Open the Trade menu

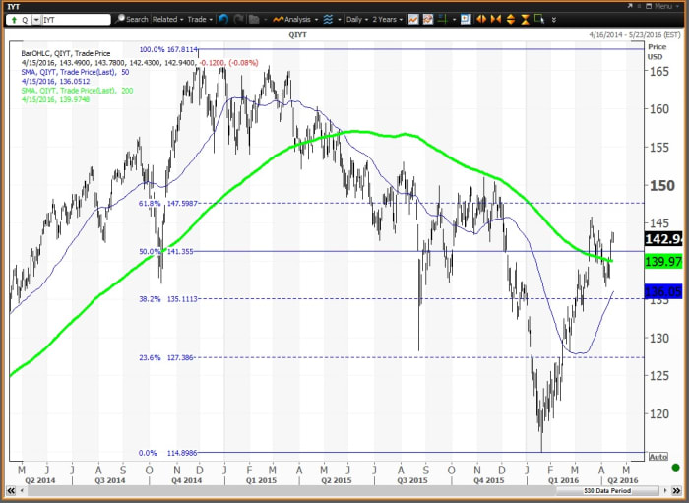[200, 20]
